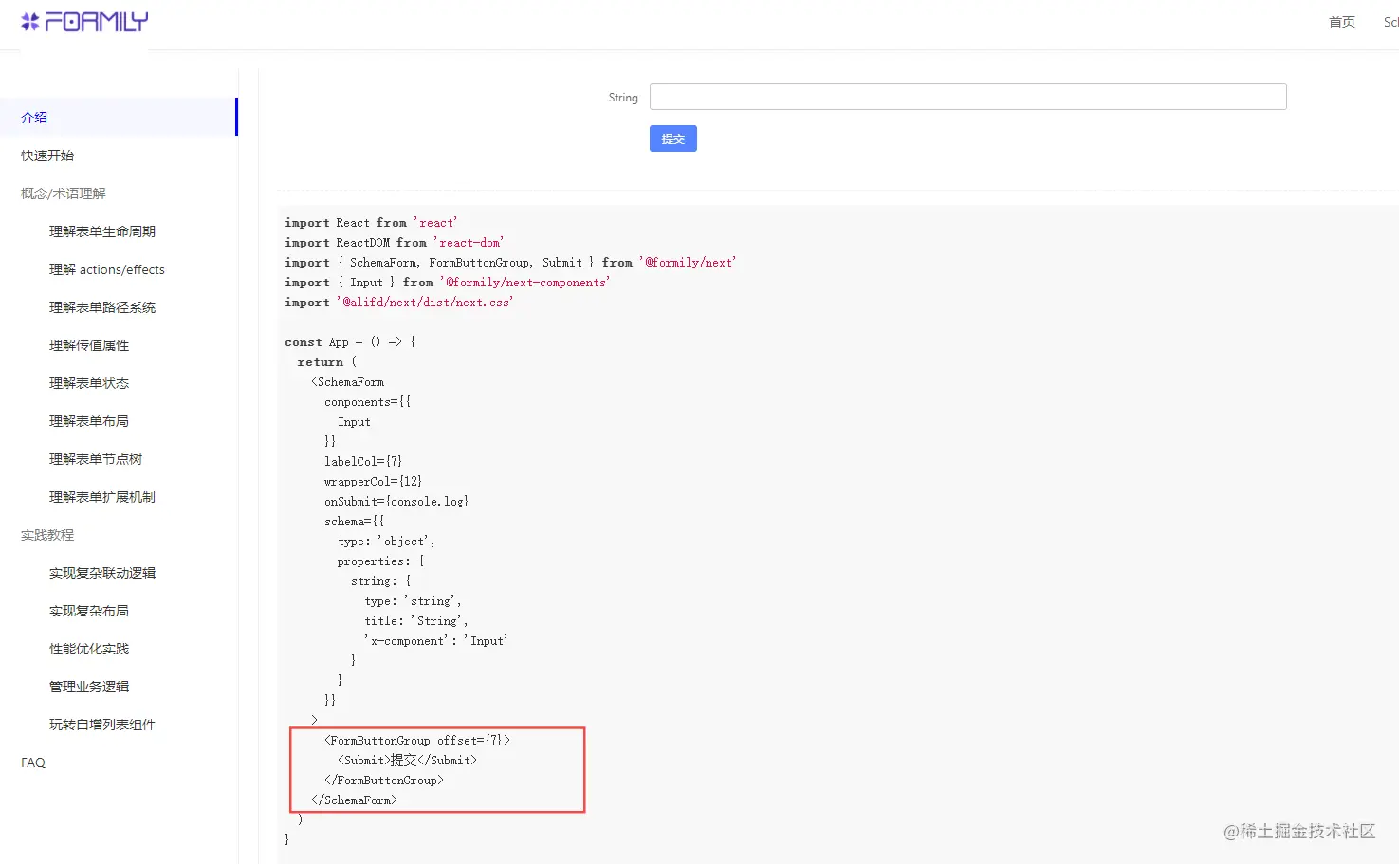1399x864 pixels.
Task: Click the 实践教程 section header
Action: click(47, 535)
